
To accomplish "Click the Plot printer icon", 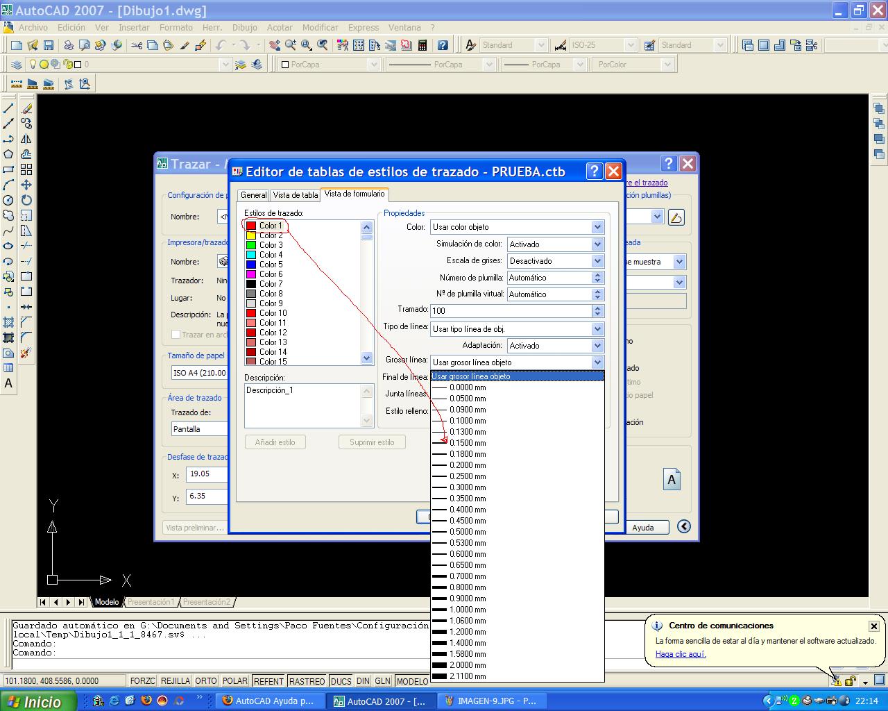I will click(69, 45).
